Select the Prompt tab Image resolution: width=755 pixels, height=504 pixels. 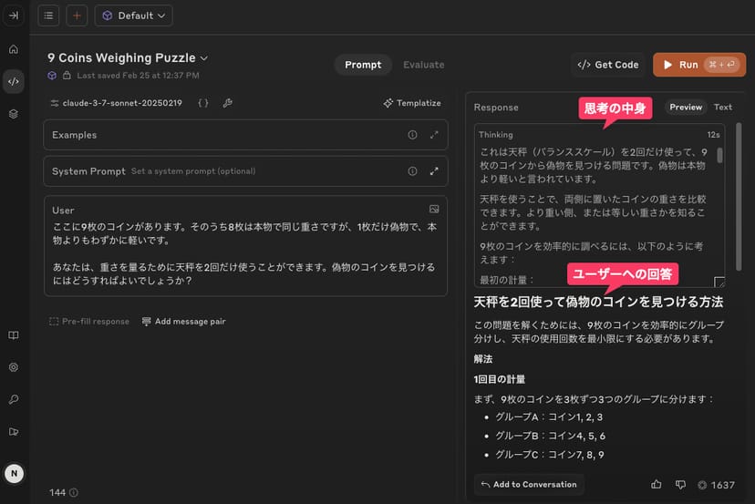coord(363,65)
